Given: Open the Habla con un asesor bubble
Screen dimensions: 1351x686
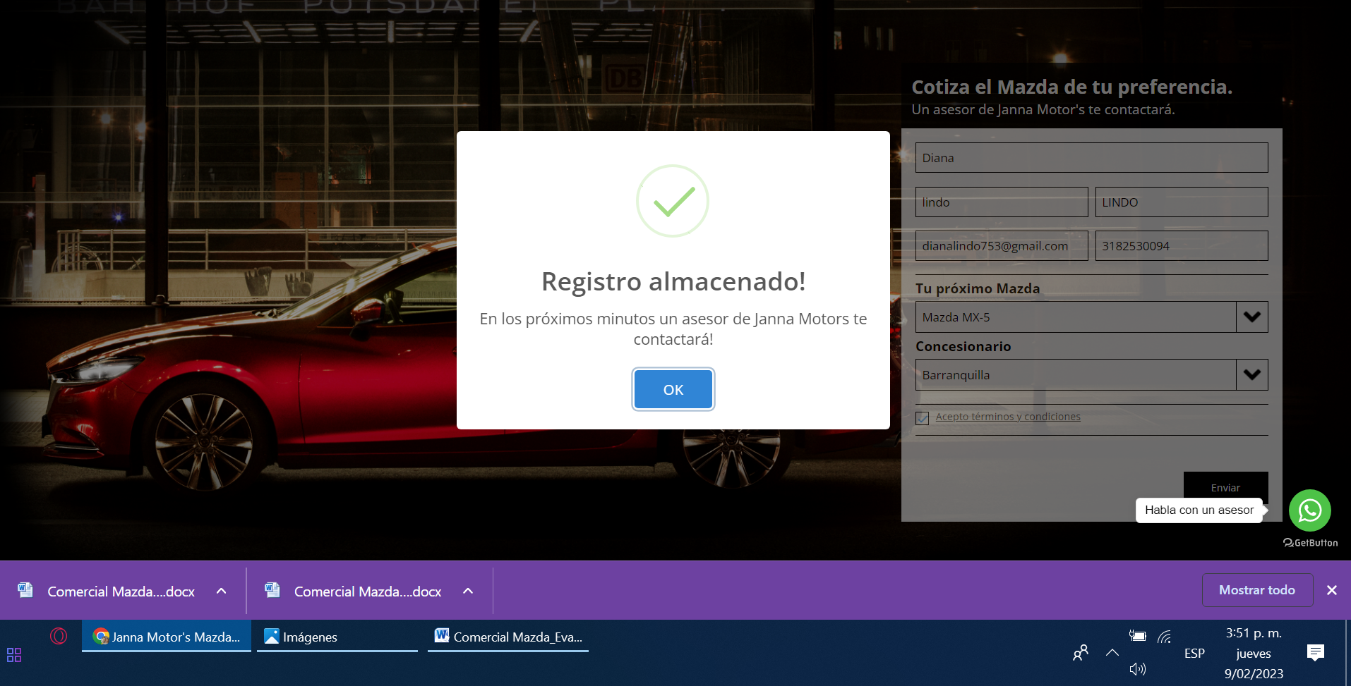Looking at the screenshot, I should (x=1199, y=510).
